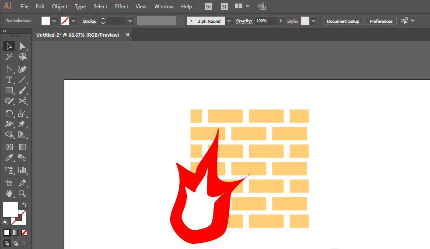Select the Pen tool
Screen dimensions: 430x249
coord(9,69)
